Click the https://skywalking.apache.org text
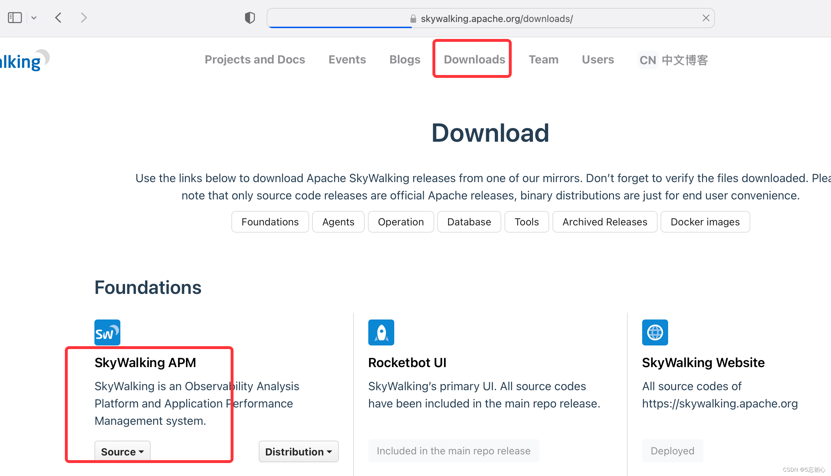Screen dimensions: 831x476 [x=720, y=404]
